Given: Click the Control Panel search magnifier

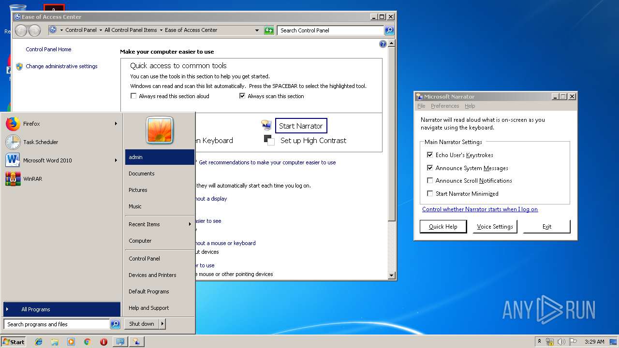Looking at the screenshot, I should click(389, 30).
